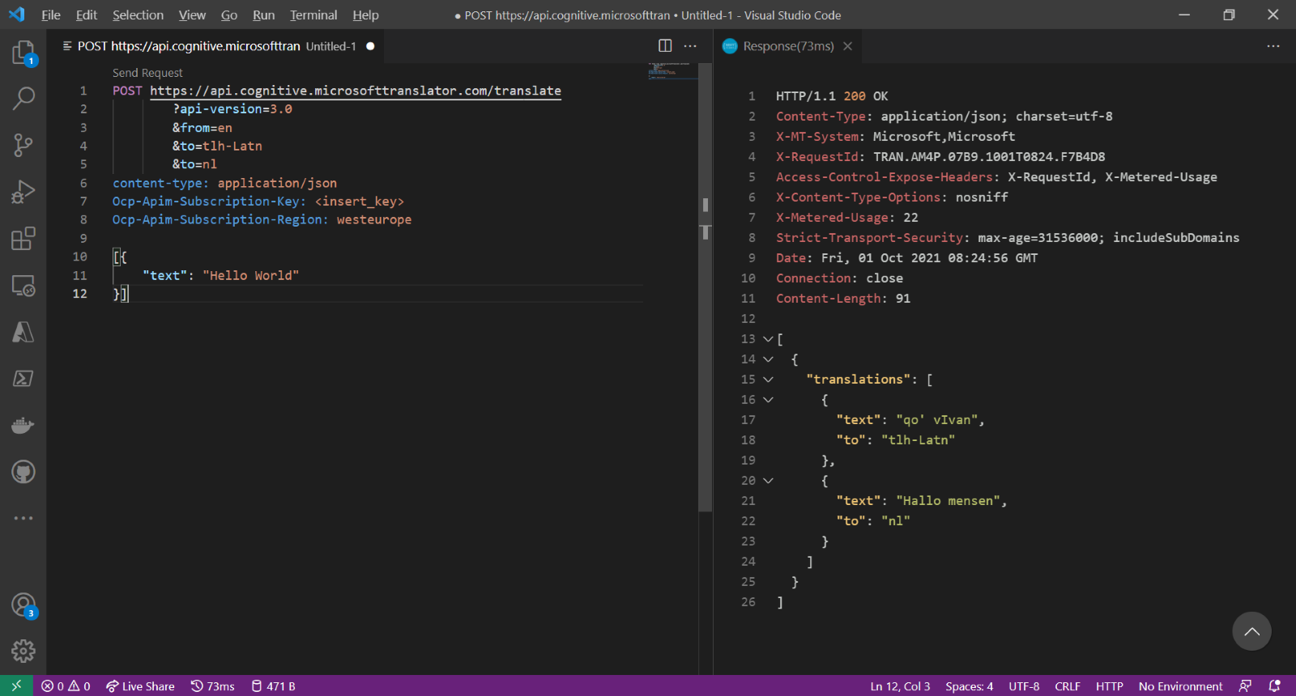The height and width of the screenshot is (696, 1296).
Task: Select No Environment in status bar
Action: click(1180, 686)
